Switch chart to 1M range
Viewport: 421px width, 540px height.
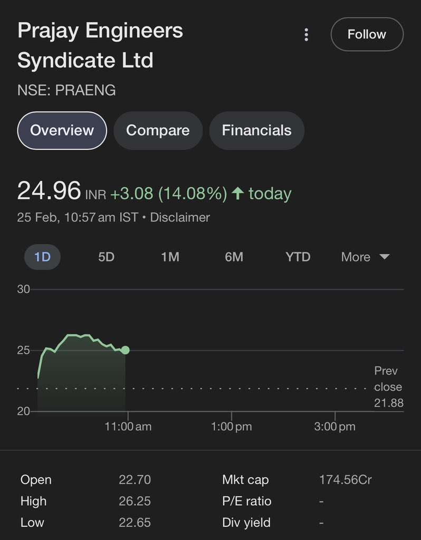(x=170, y=257)
